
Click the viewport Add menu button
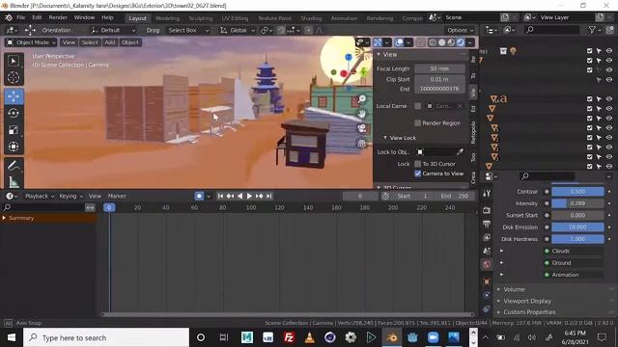110,42
